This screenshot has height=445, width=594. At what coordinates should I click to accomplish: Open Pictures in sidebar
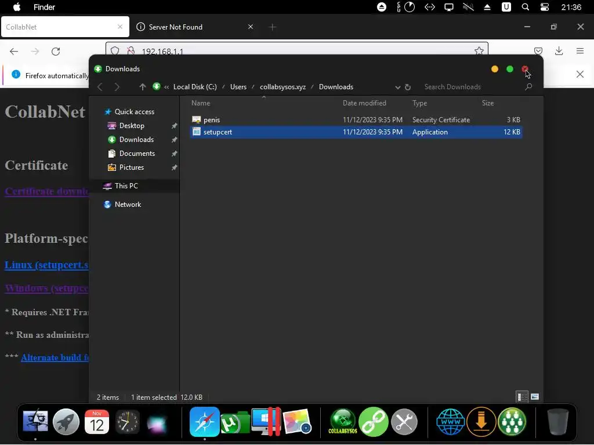[132, 167]
